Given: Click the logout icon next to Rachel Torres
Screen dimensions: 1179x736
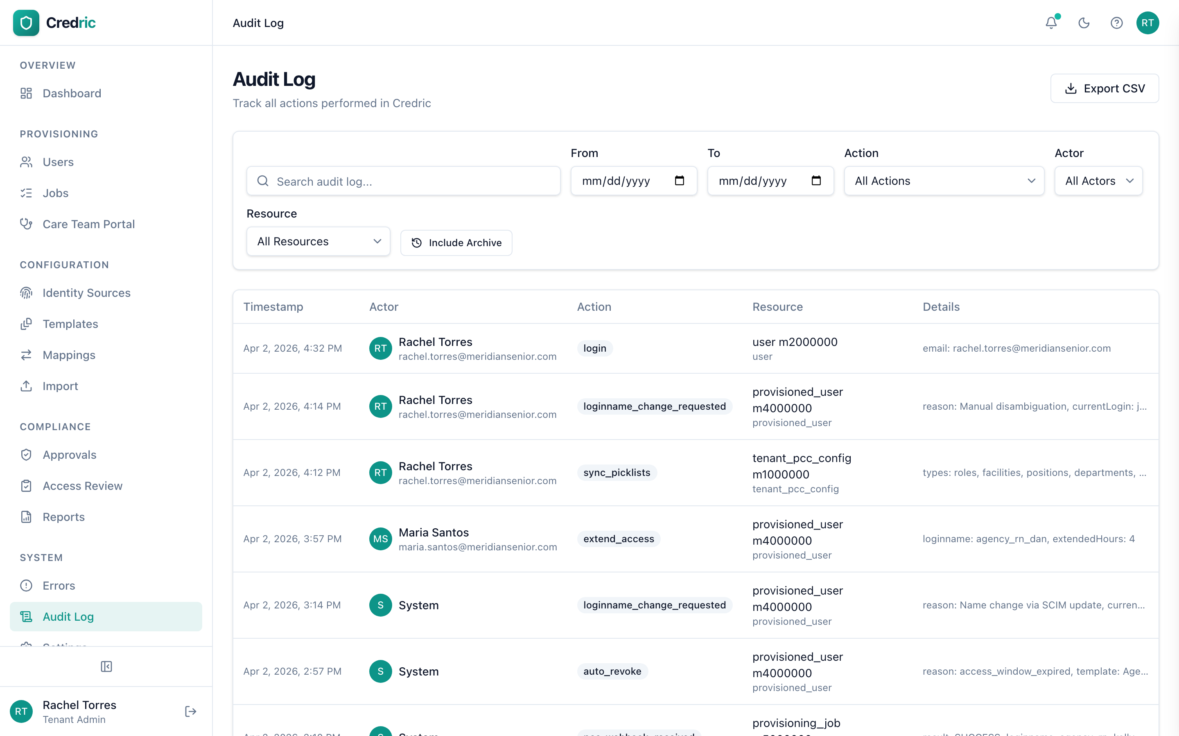Looking at the screenshot, I should point(190,711).
